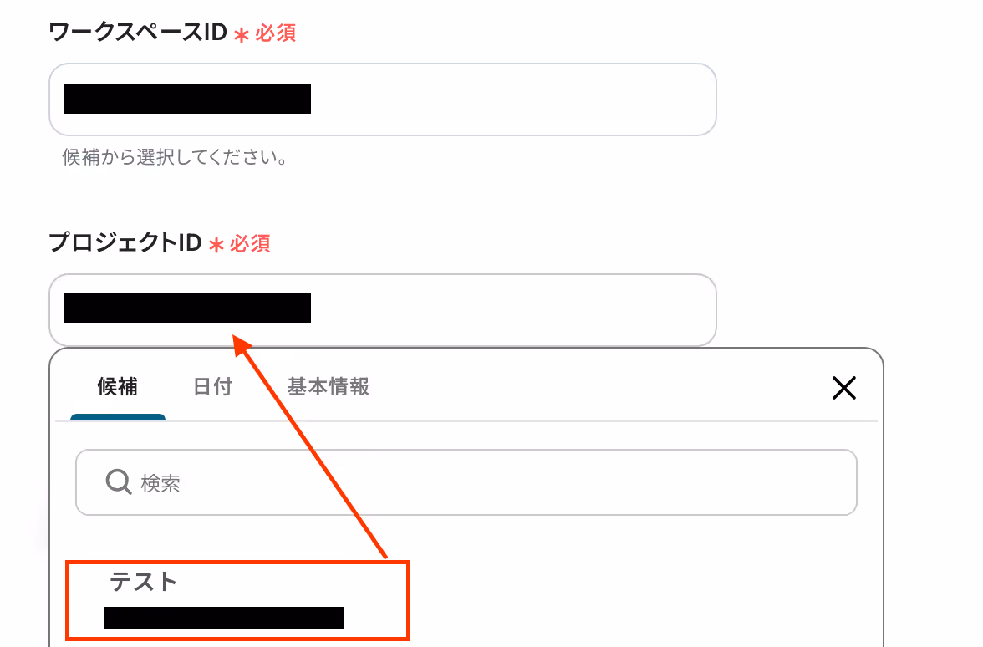The width and height of the screenshot is (983, 647).
Task: Click the redacted ID under テスト
Action: pyautogui.click(x=224, y=618)
